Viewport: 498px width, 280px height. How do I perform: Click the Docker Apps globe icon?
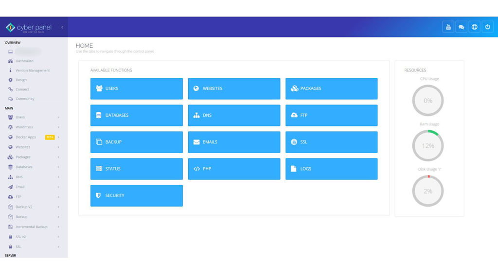pos(11,137)
